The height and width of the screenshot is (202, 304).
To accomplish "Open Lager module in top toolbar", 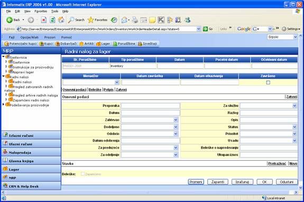I will [103, 44].
